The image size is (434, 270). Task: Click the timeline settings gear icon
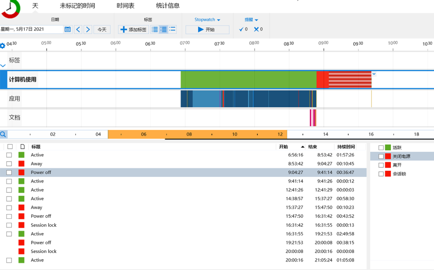[3, 46]
